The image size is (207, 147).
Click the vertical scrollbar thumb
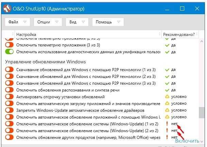202,112
